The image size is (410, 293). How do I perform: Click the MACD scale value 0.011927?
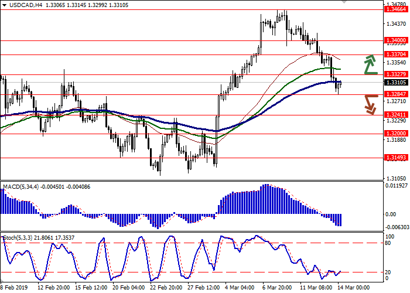pos(397,186)
